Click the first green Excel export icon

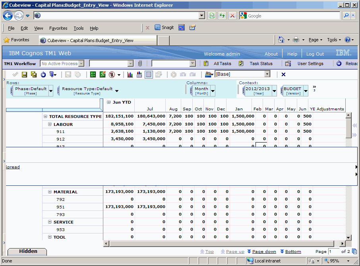pos(93,74)
